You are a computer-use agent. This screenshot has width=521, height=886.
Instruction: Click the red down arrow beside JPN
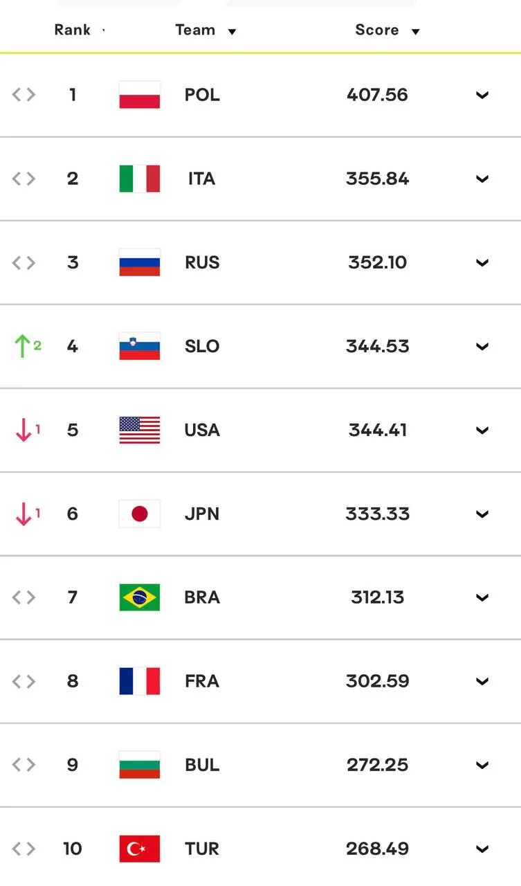click(x=24, y=514)
